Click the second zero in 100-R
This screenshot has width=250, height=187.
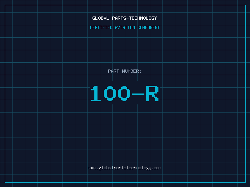124,93
